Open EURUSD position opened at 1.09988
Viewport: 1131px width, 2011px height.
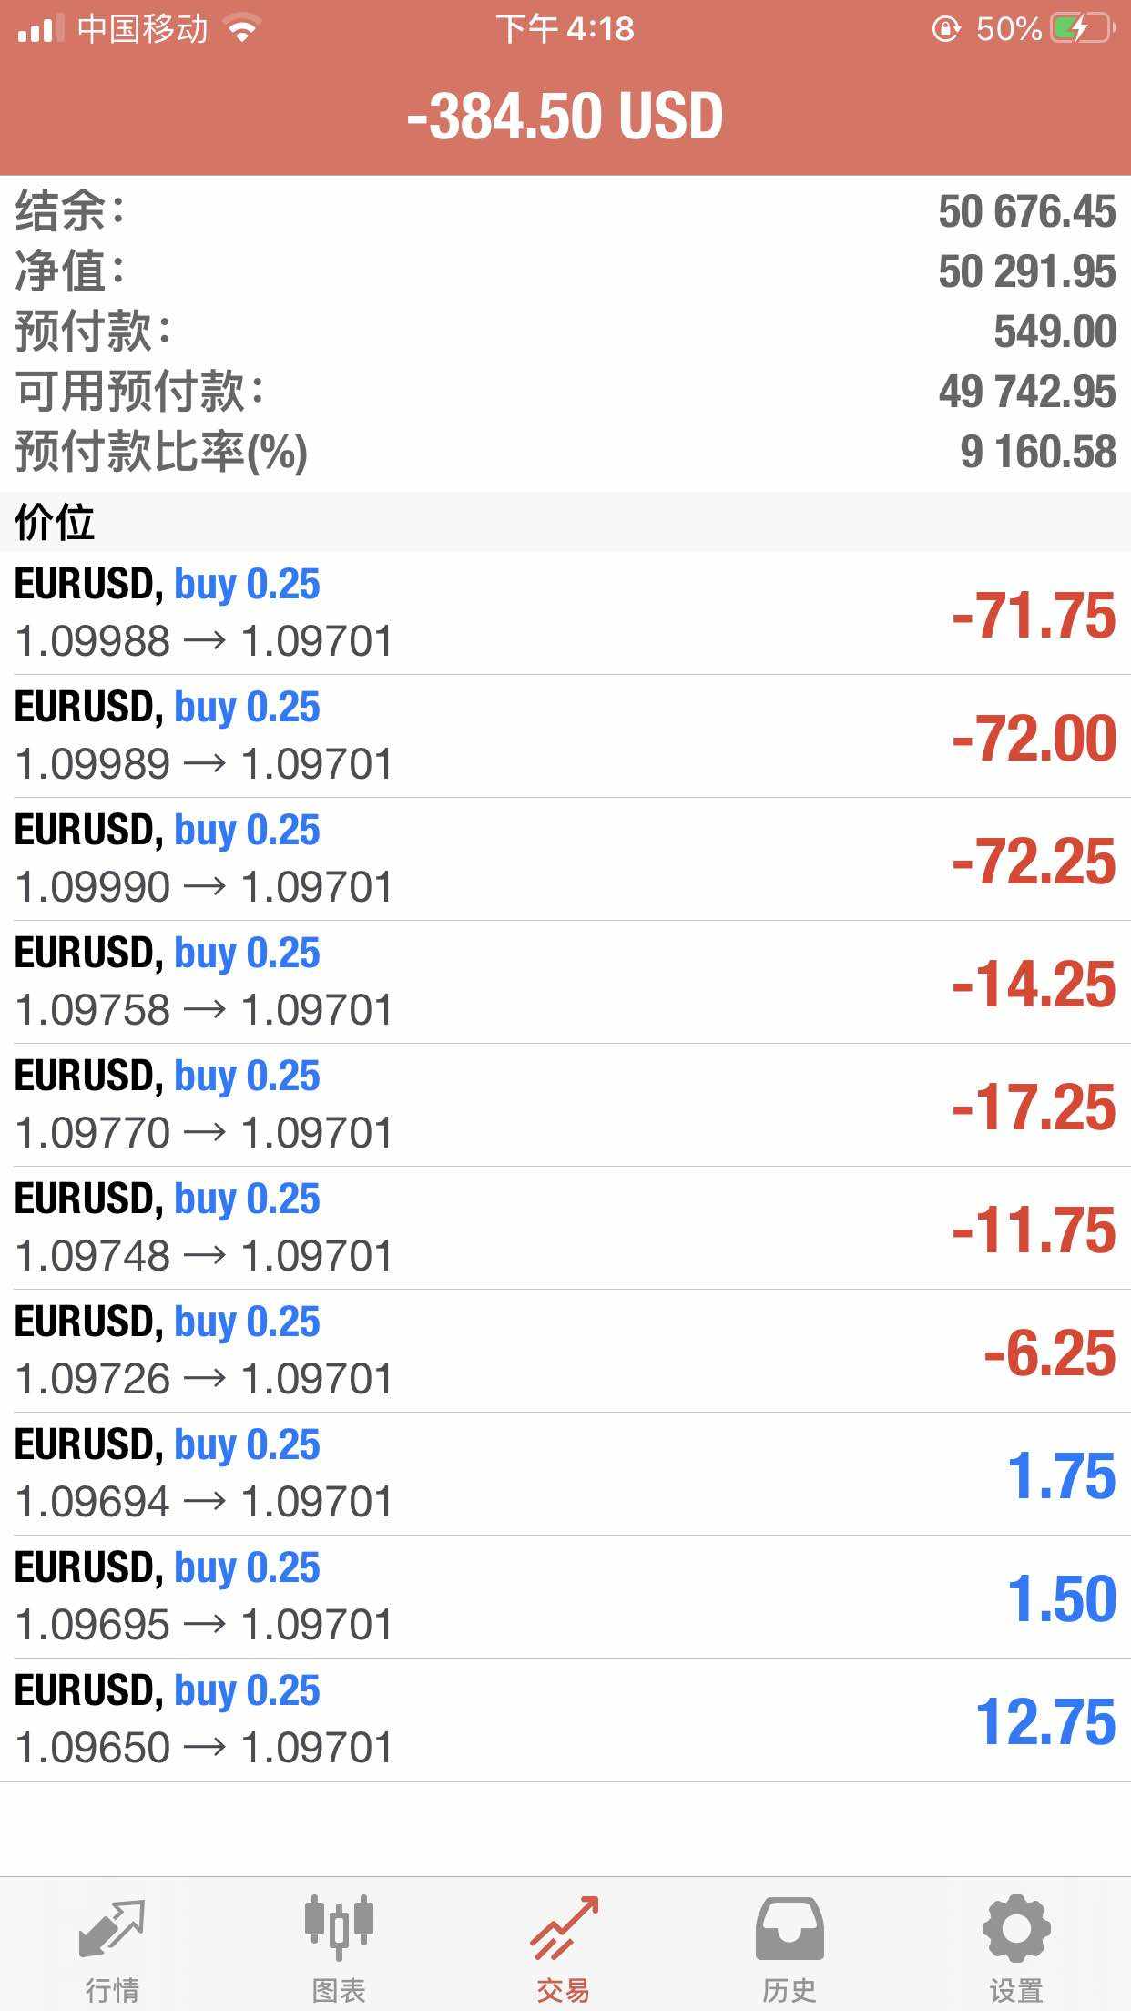point(565,613)
